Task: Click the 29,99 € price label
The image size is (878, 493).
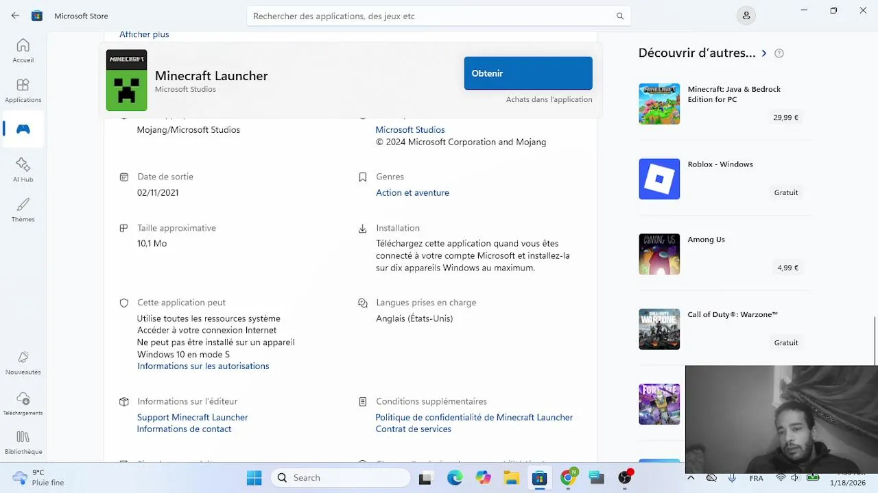Action: (785, 117)
